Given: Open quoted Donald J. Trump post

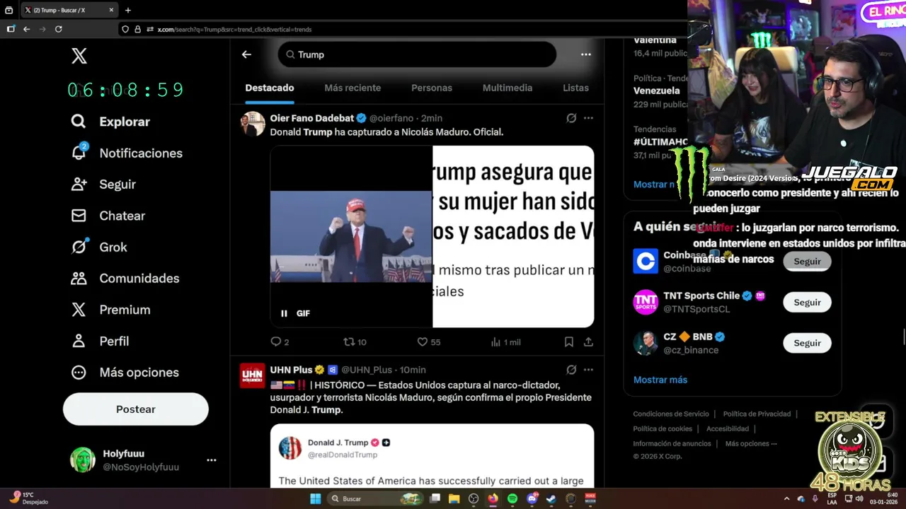Looking at the screenshot, I should point(432,456).
